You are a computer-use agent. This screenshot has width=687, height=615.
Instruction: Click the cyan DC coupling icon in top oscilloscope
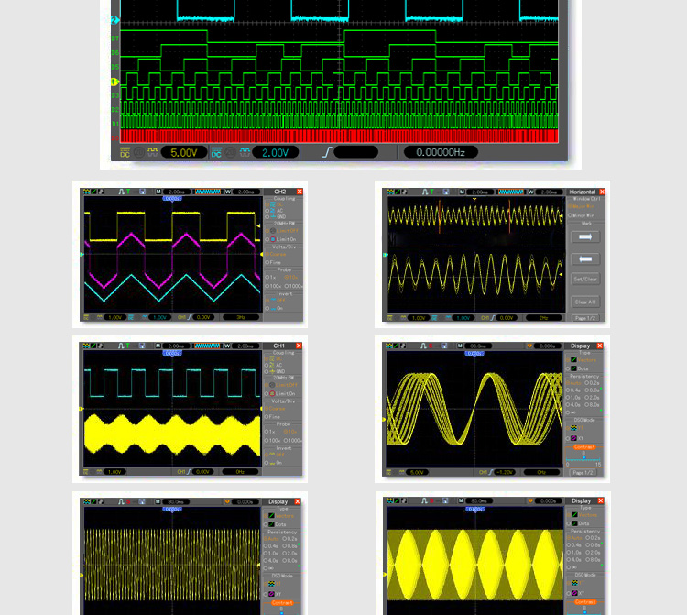click(217, 152)
